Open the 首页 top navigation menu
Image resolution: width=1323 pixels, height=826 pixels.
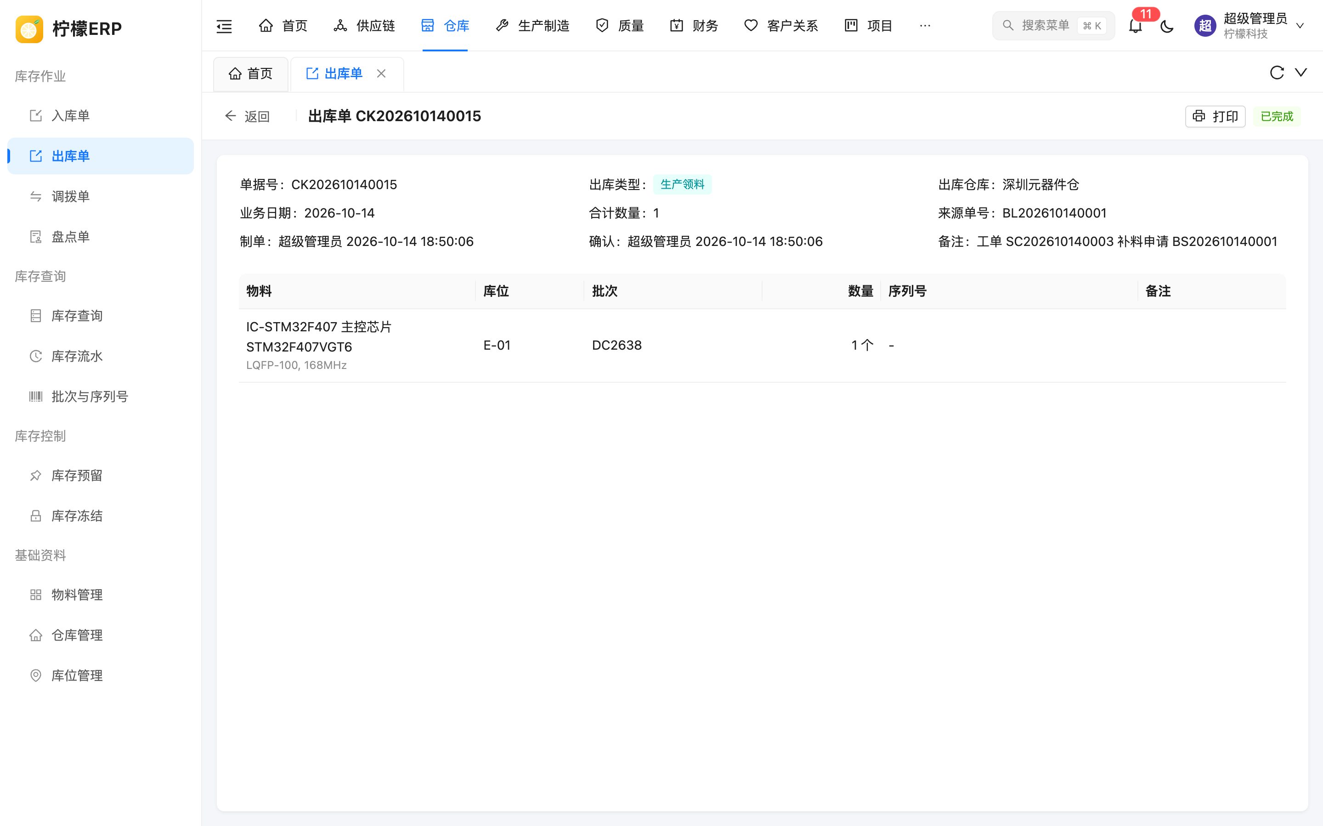pyautogui.click(x=283, y=26)
